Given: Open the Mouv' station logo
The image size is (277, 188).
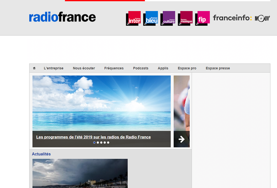Looking at the screenshot, I should pos(262,18).
